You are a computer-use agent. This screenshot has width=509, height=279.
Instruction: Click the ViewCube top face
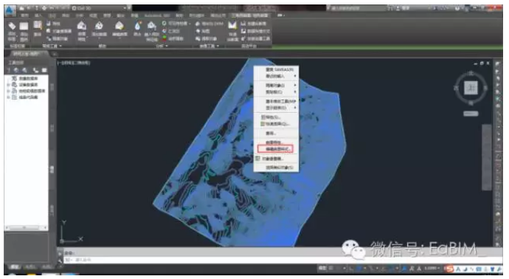pyautogui.click(x=471, y=88)
